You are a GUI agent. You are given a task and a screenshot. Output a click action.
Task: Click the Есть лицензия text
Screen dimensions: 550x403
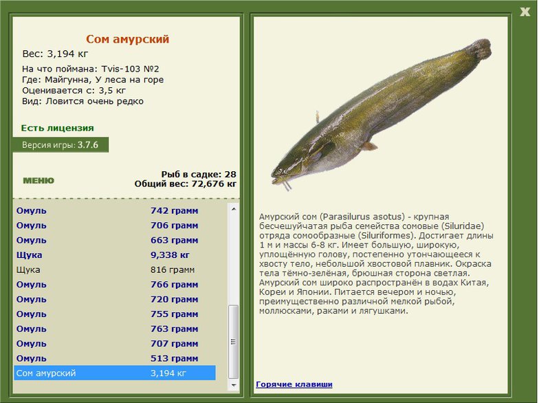click(58, 128)
